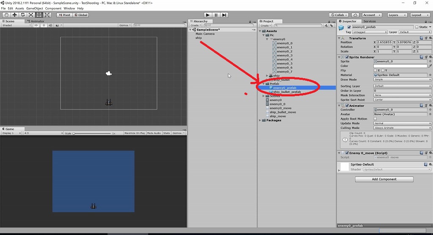Click the Step frame button
Image resolution: width=433 pixels, height=235 pixels.
click(224, 15)
